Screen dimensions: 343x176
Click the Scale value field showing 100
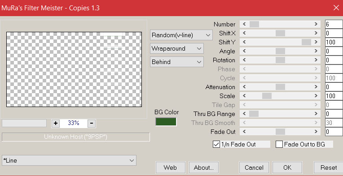click(334, 96)
